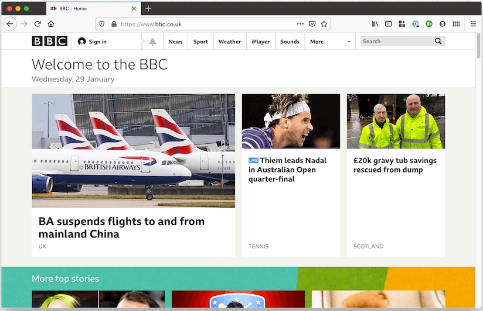
Task: Click the BBC logo
Action: tap(50, 41)
